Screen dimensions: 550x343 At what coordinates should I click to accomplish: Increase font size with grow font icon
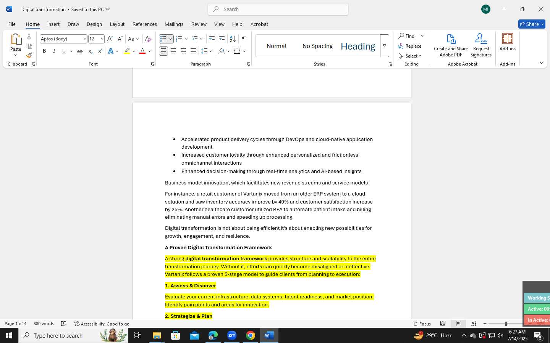click(x=110, y=39)
